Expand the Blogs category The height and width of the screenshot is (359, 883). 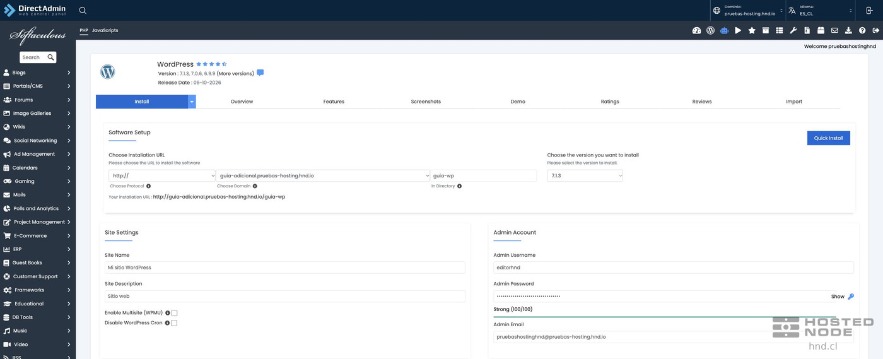coord(38,73)
